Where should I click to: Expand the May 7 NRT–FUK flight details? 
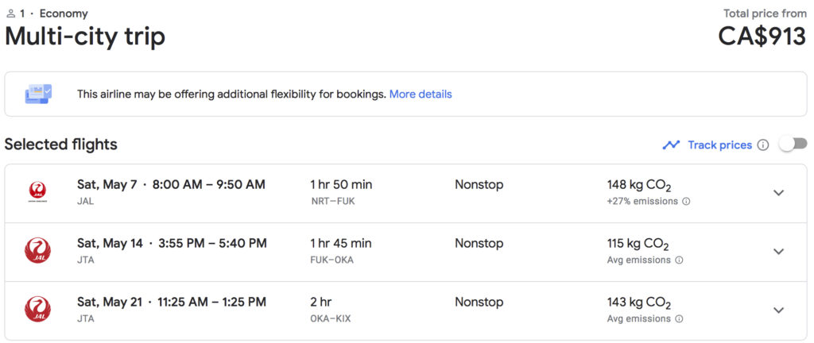[778, 193]
